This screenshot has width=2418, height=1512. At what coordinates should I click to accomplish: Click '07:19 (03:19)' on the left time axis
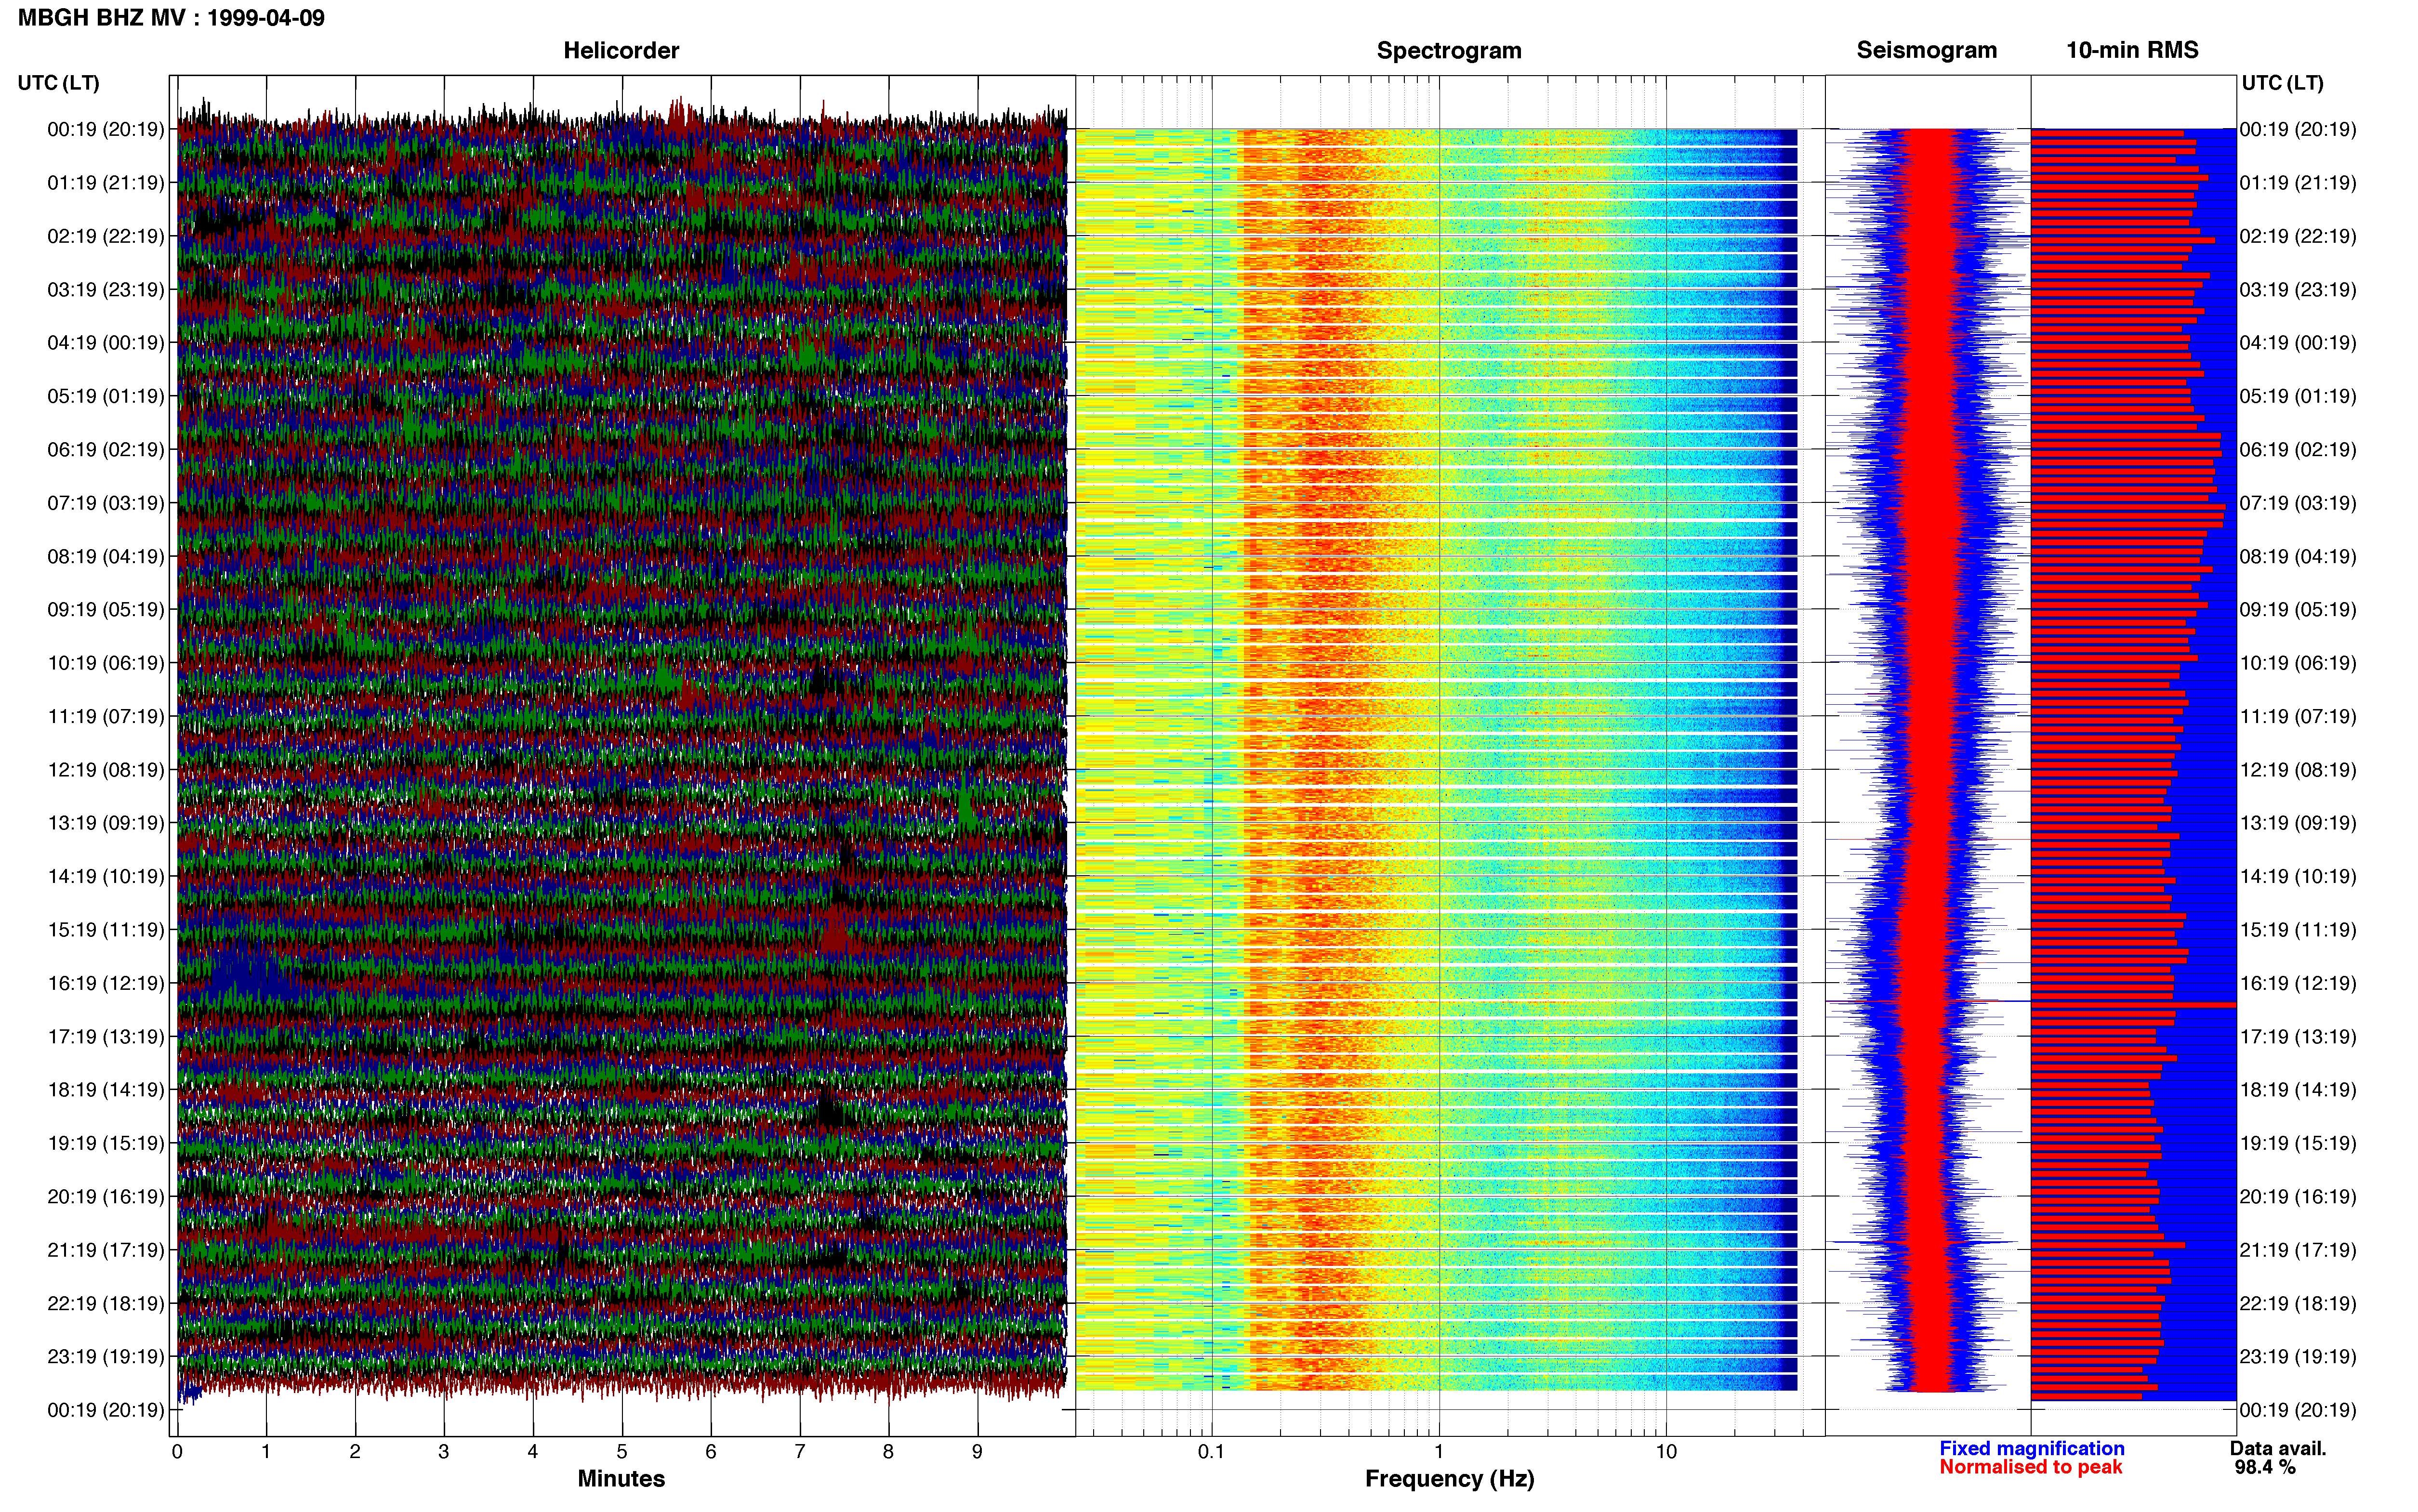pyautogui.click(x=106, y=503)
